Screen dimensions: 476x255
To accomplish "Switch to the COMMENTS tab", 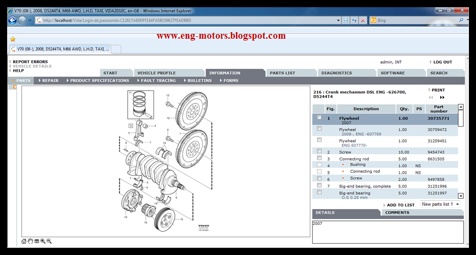I will pyautogui.click(x=422, y=212).
